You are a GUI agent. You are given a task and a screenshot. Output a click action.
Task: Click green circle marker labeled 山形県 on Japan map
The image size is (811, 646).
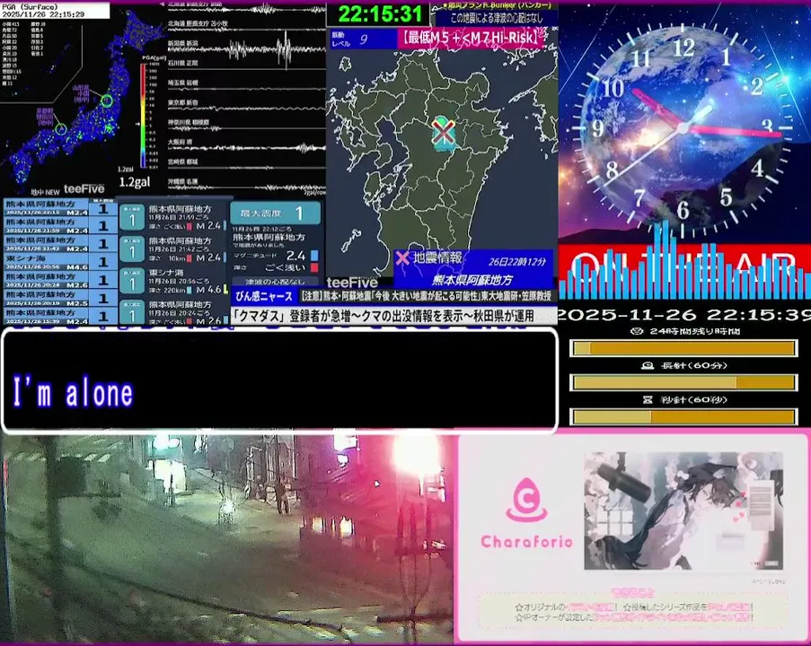107,100
